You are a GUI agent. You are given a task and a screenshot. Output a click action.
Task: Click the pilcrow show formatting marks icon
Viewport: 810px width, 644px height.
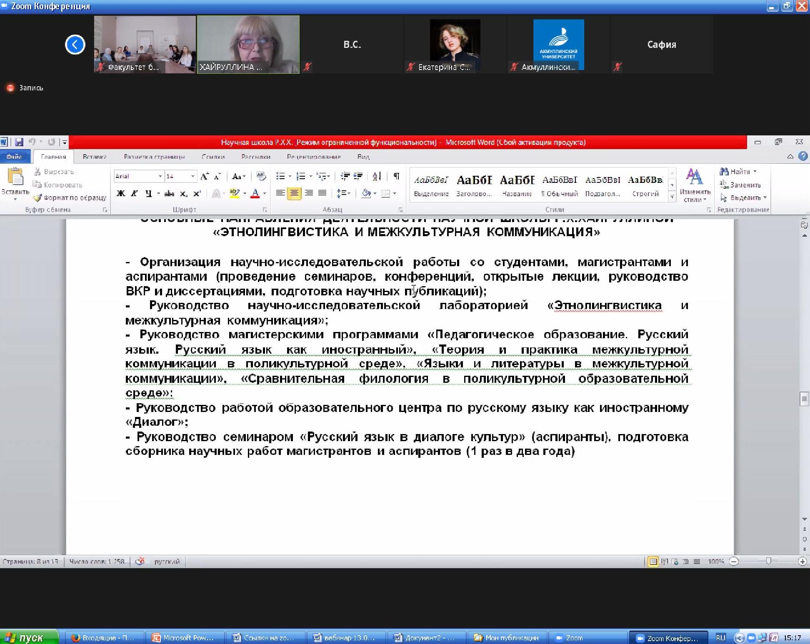click(x=396, y=176)
